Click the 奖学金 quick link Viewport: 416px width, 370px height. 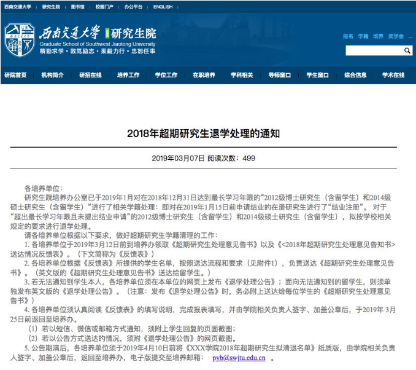[x=396, y=36]
